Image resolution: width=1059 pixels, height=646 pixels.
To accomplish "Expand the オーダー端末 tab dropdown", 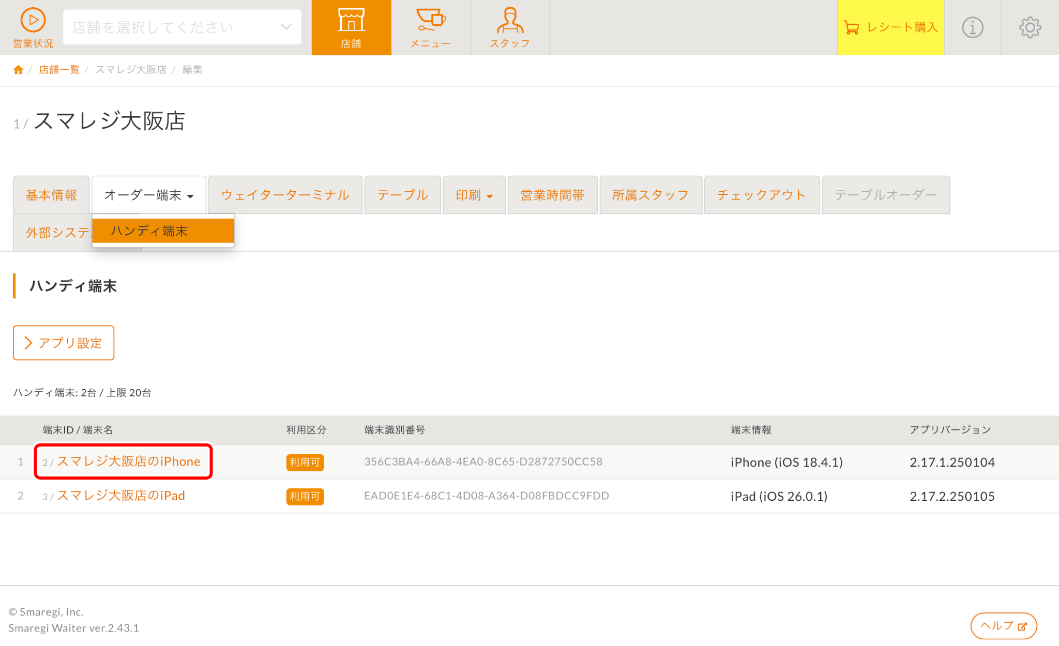I will point(149,195).
